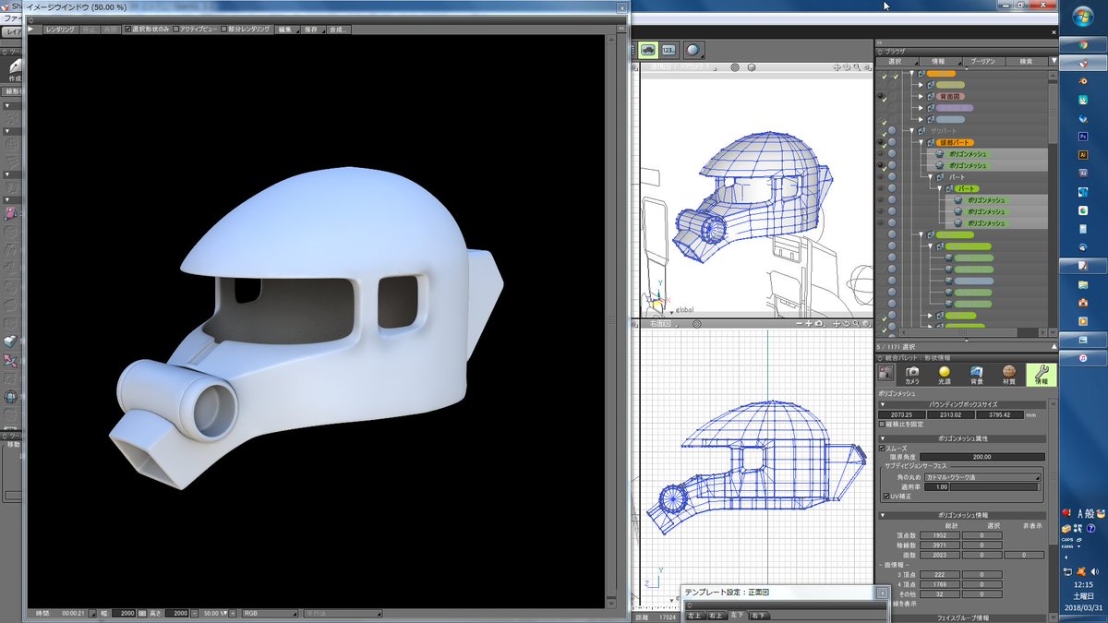Click the 合成 button
This screenshot has width=1108, height=623.
[x=339, y=29]
